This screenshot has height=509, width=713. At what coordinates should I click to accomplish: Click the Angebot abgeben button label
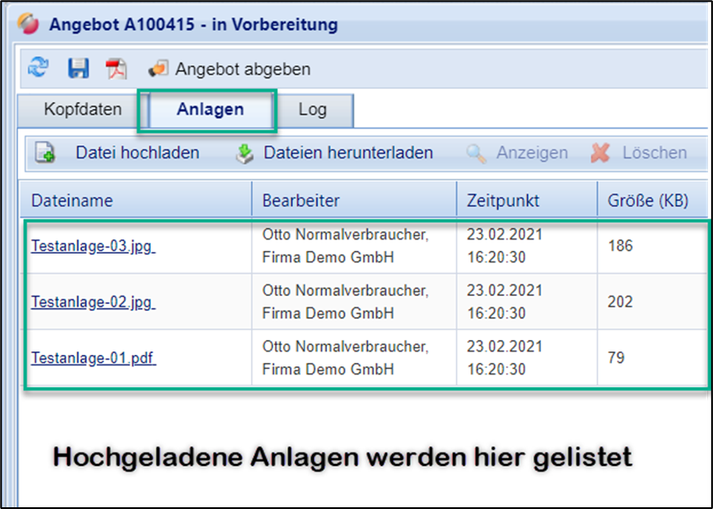[243, 69]
